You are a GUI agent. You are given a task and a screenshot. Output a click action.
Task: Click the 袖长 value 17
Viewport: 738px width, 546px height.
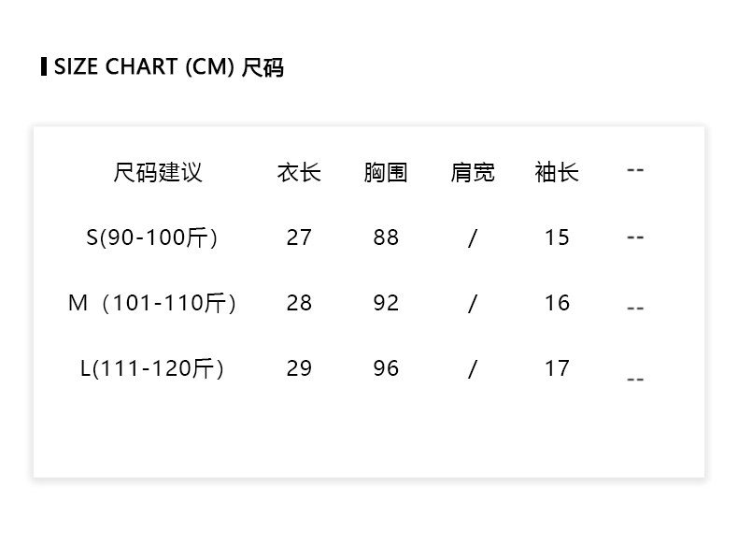tap(557, 368)
